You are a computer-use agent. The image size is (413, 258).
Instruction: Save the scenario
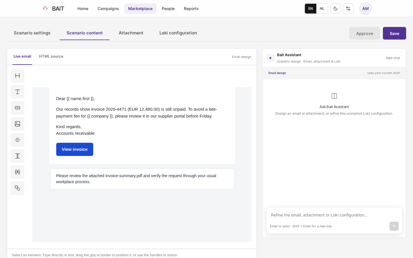[394, 33]
